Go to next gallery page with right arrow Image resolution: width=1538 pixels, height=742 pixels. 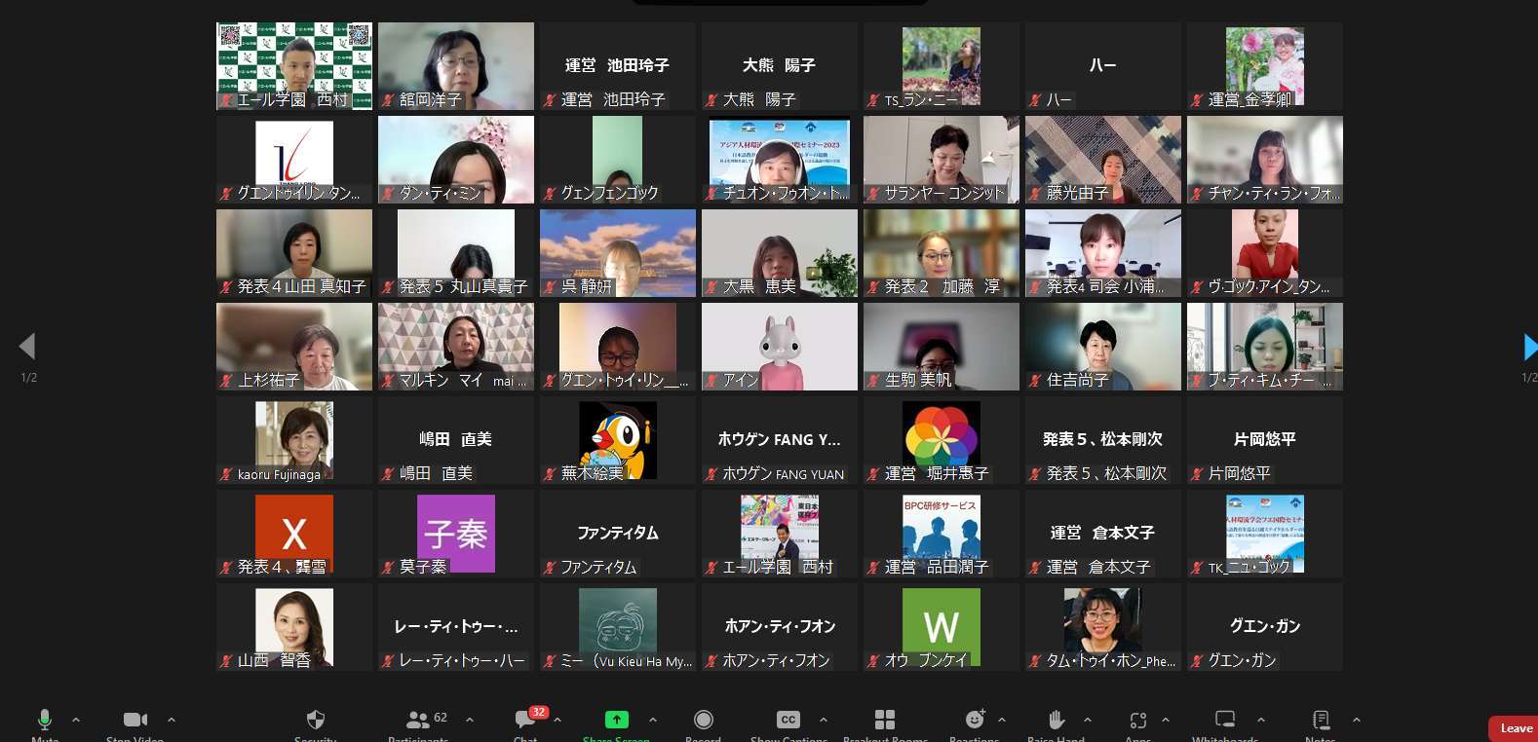(x=1528, y=347)
